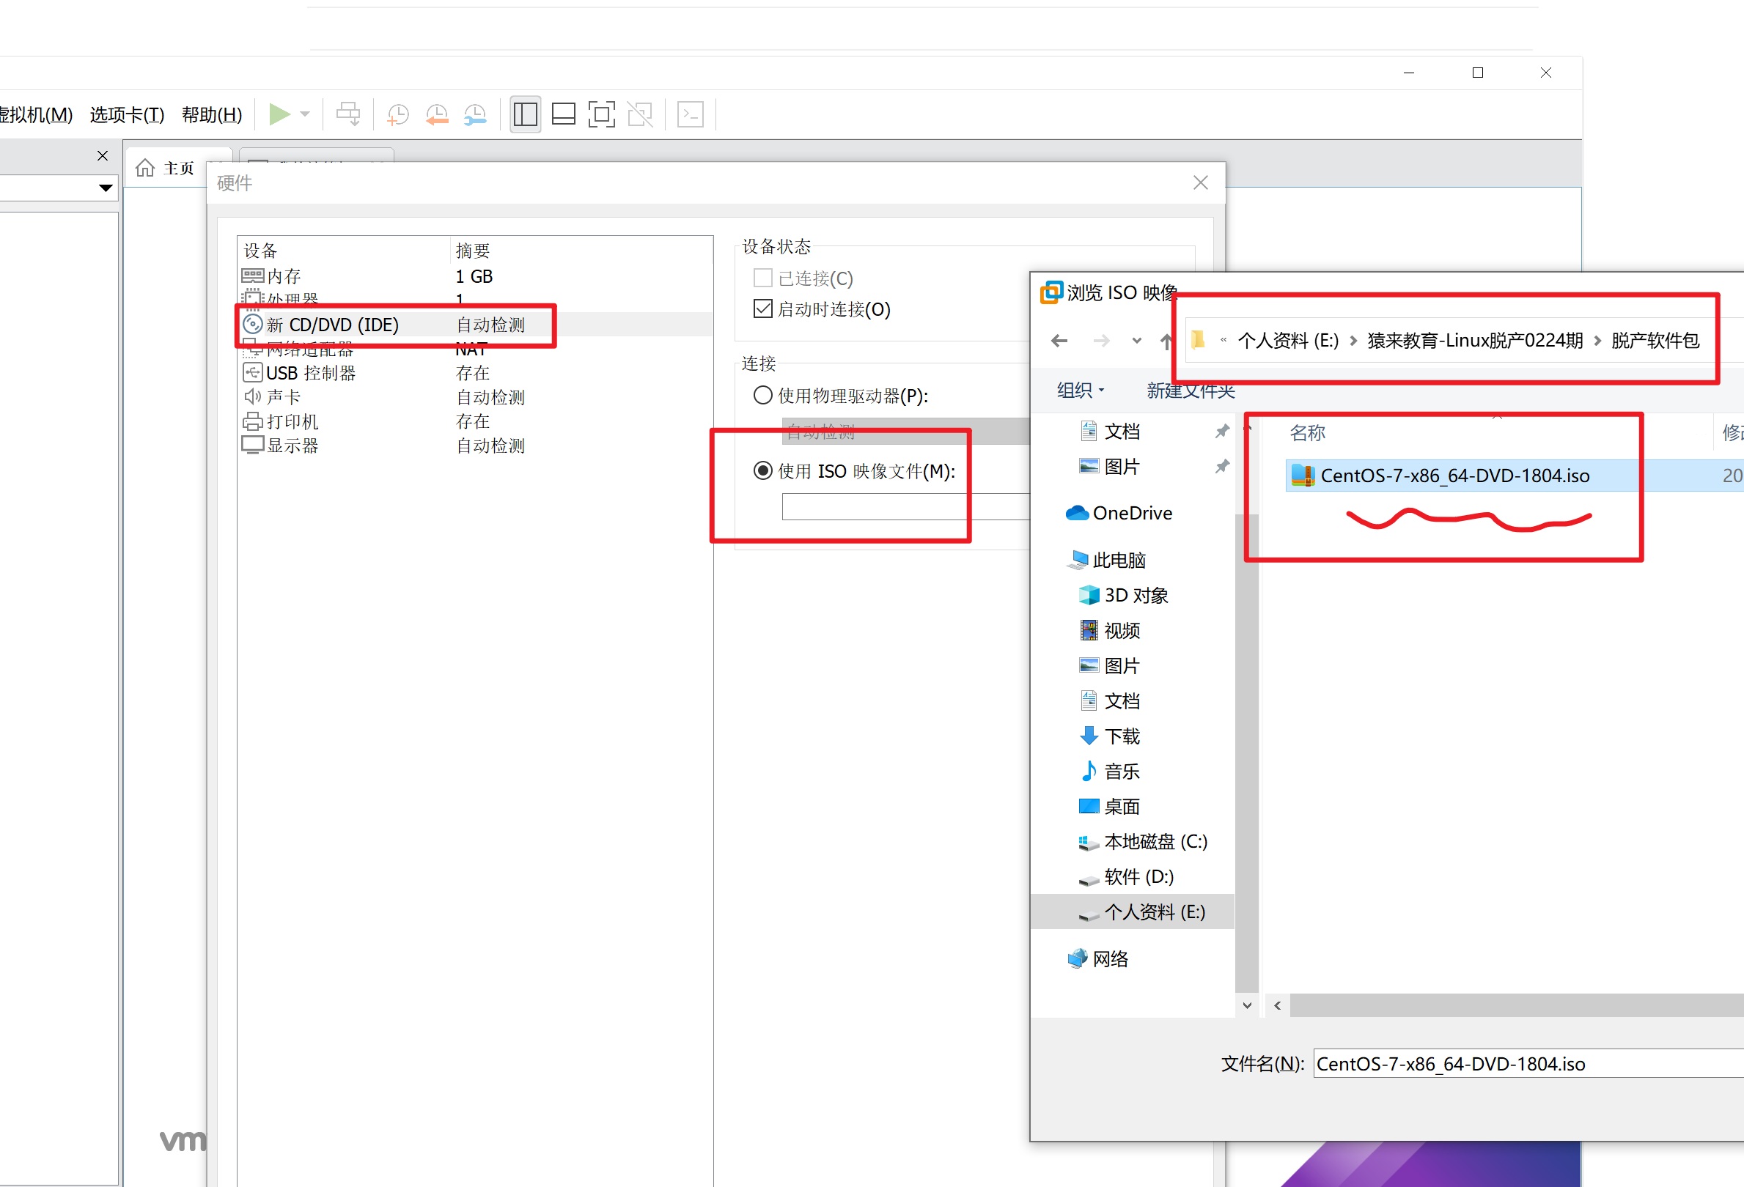Open the Snapshot Manager icon
This screenshot has width=1744, height=1187.
475,115
